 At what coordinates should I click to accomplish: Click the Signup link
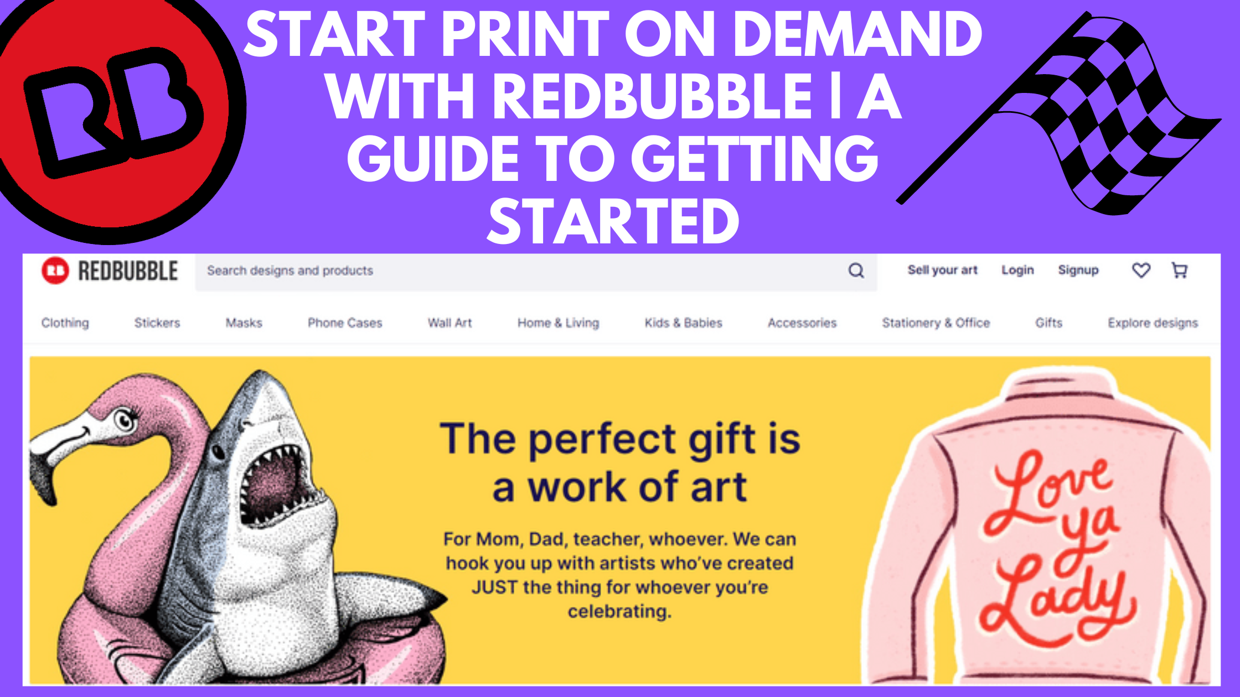(x=1078, y=270)
